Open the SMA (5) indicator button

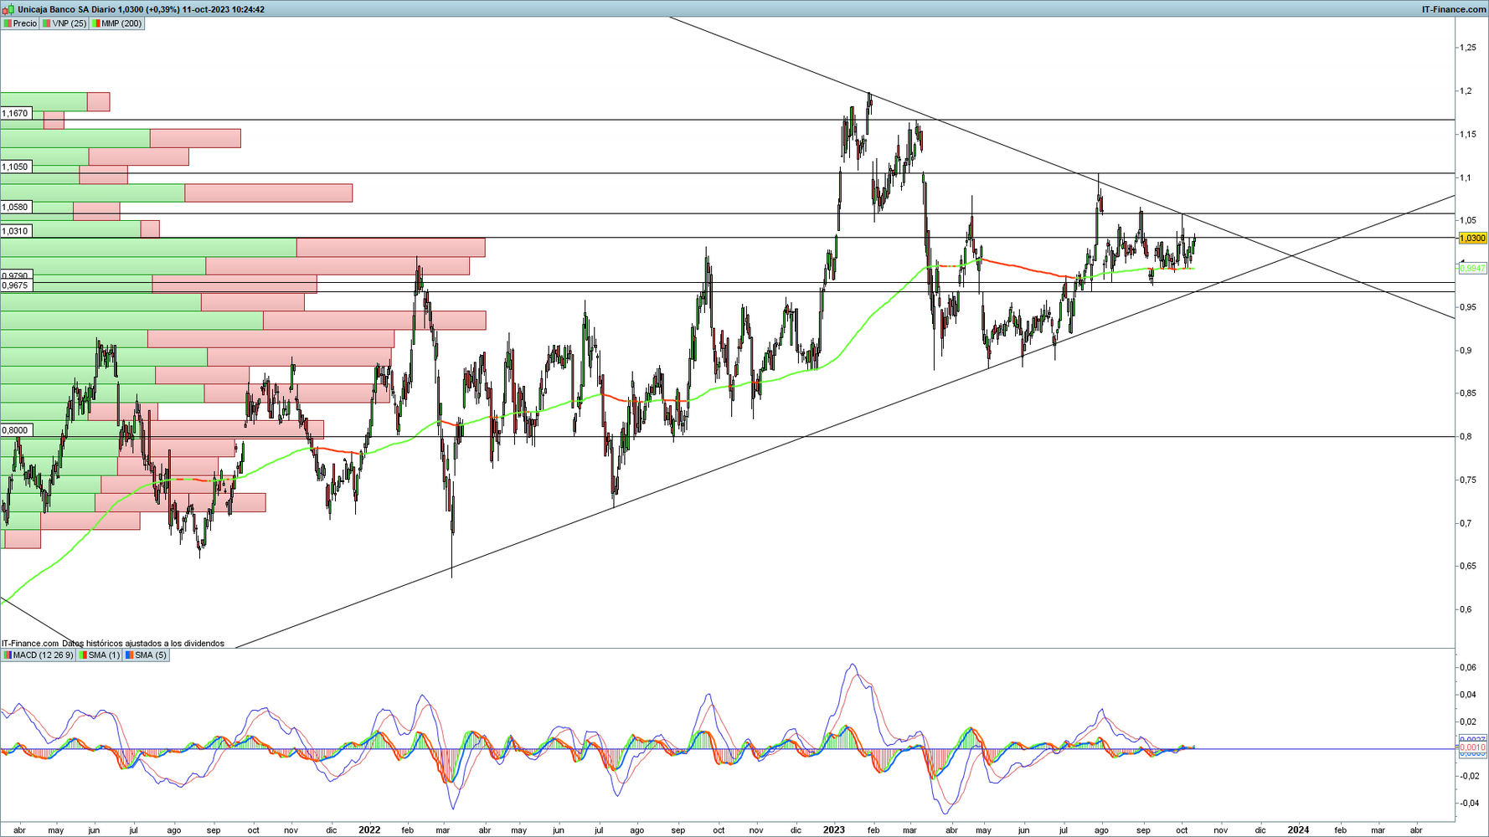[147, 655]
